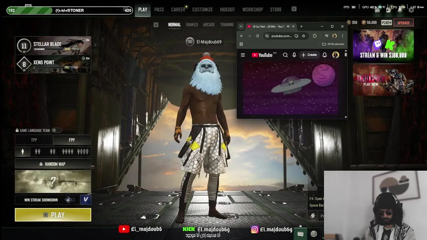The width and height of the screenshot is (427, 240).
Task: Start YouTube voice search with microphone
Action: [x=294, y=55]
